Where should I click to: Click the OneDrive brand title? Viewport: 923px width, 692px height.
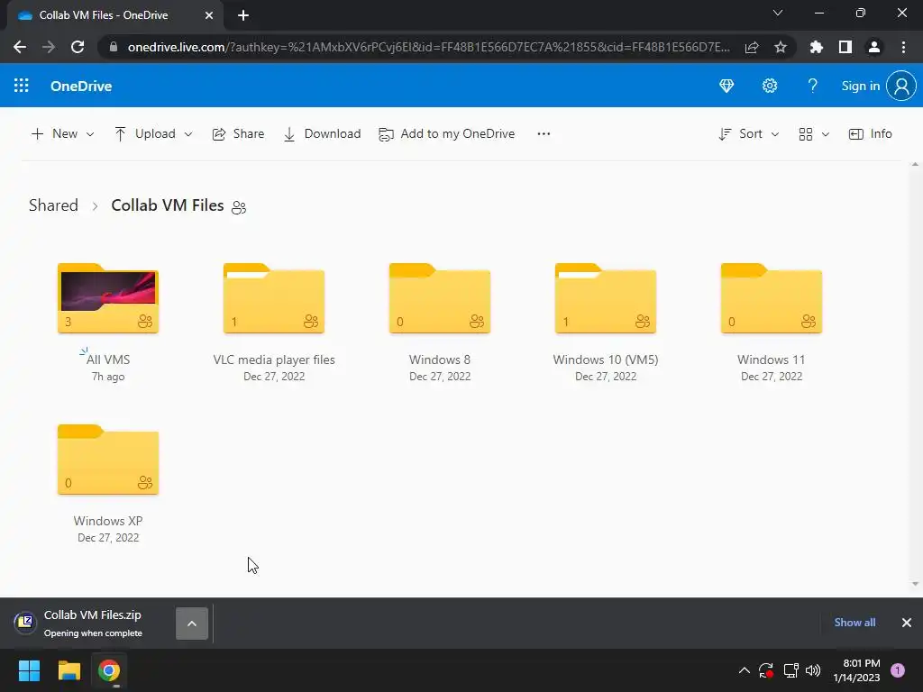point(81,86)
